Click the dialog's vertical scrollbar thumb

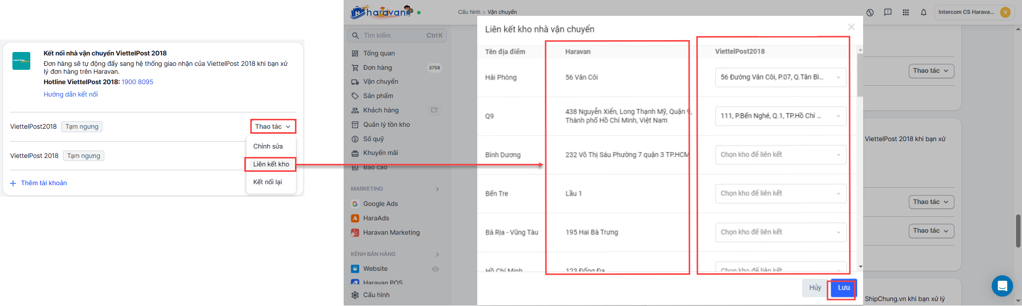(x=861, y=75)
